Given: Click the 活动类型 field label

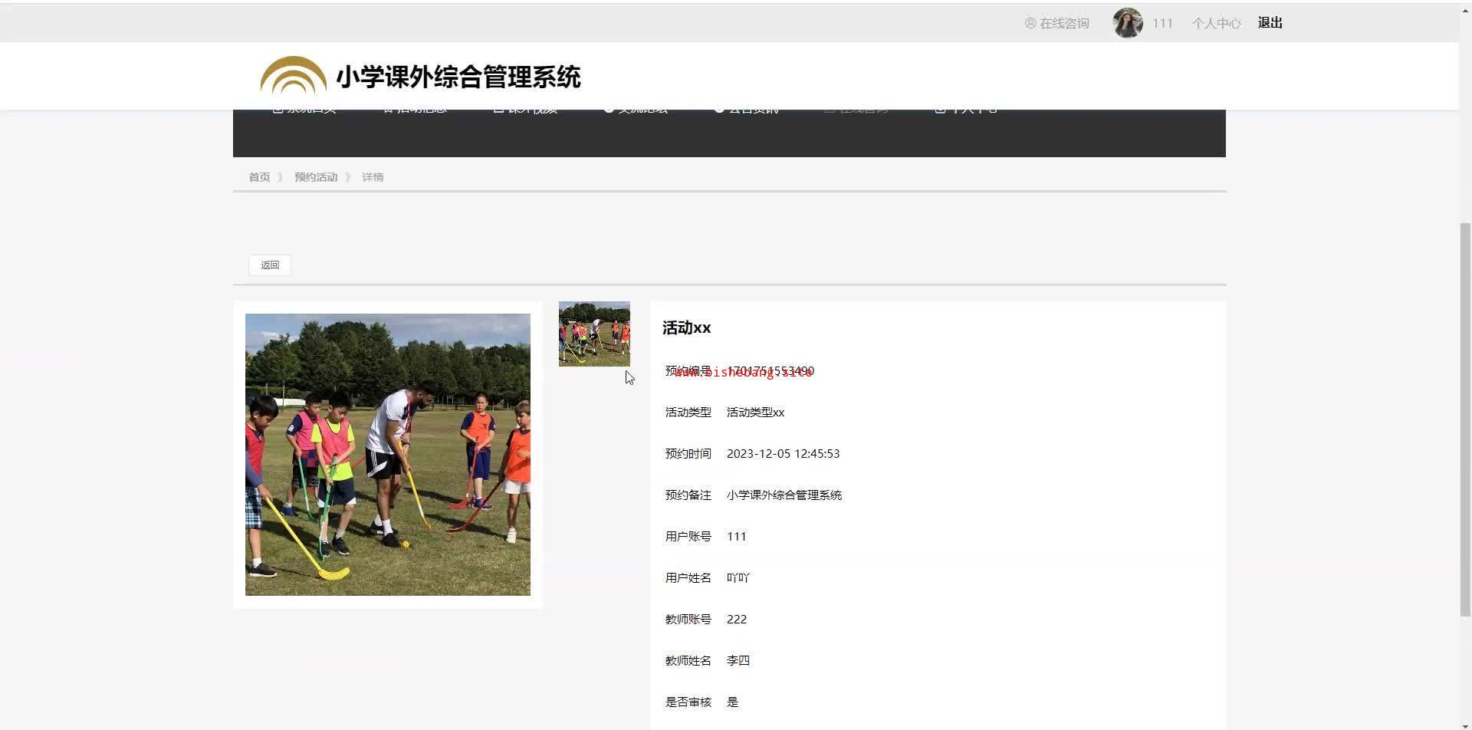Looking at the screenshot, I should pos(688,413).
